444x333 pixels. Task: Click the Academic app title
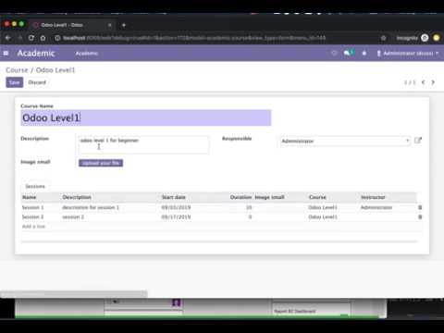(36, 54)
